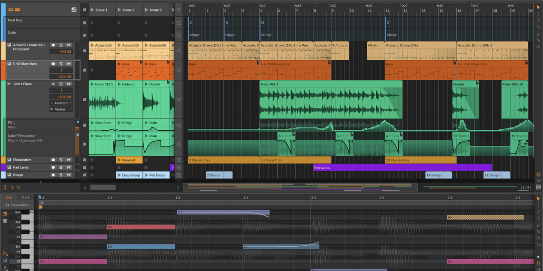This screenshot has width=543, height=271.
Task: Show the clip launcher grid view
Action: click(10, 10)
